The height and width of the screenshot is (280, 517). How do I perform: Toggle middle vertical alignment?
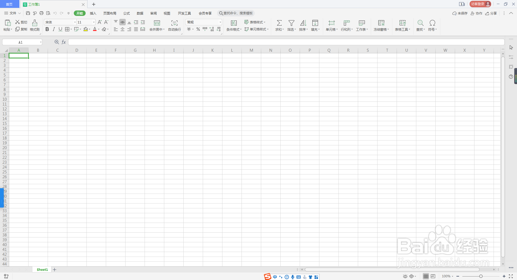[x=123, y=22]
